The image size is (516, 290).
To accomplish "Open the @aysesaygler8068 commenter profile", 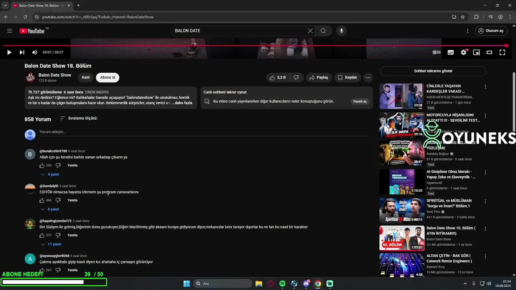I will click(54, 256).
